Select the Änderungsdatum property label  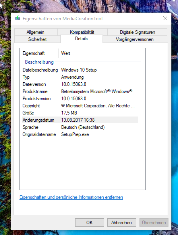(x=38, y=120)
